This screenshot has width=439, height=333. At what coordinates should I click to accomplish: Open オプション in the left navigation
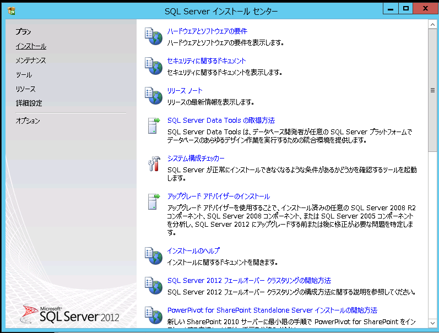(28, 121)
